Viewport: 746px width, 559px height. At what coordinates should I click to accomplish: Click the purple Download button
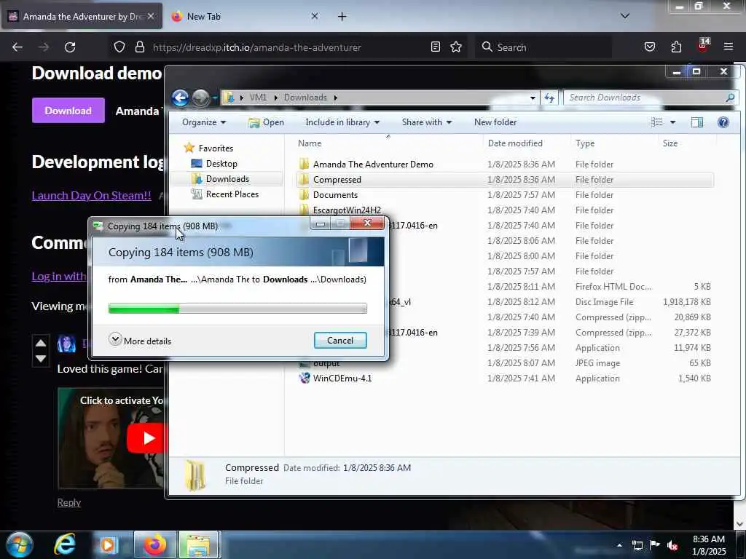click(x=68, y=111)
